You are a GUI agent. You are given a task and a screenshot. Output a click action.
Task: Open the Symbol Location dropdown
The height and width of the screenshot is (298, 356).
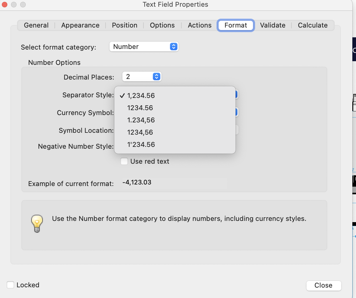click(237, 130)
